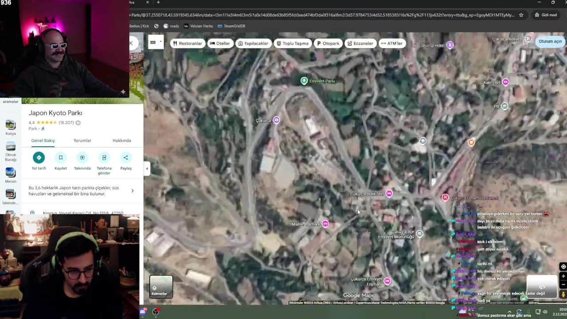Bookmark page with the star icon
The image size is (567, 319).
click(521, 15)
